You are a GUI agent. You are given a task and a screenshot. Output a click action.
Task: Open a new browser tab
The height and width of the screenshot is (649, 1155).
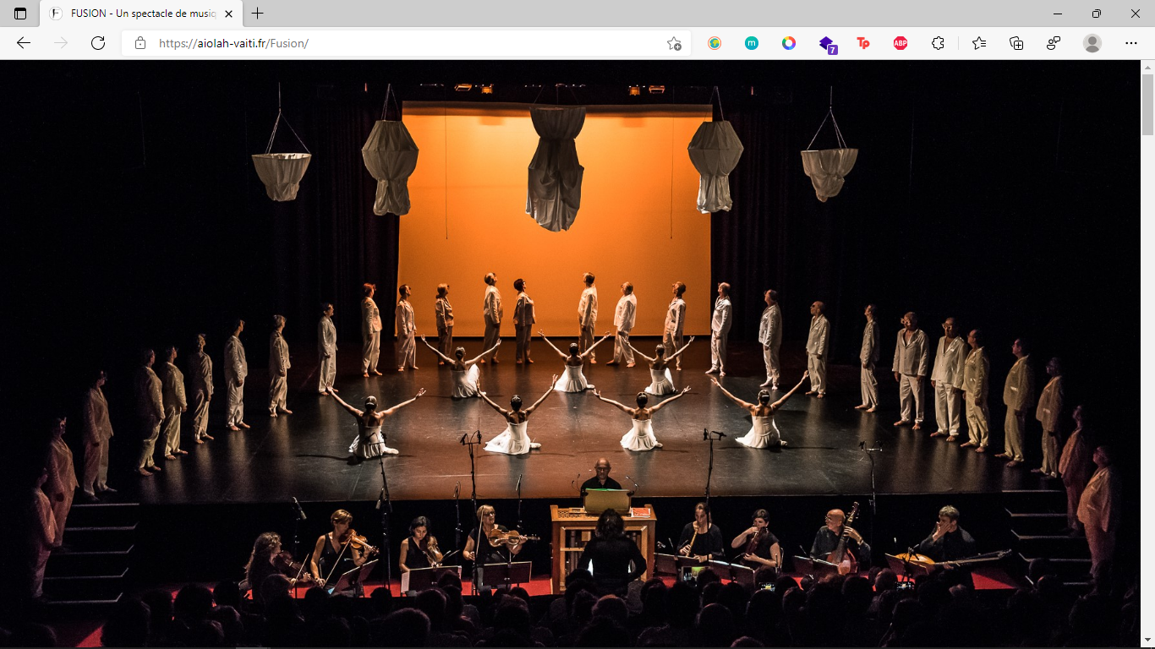256,14
